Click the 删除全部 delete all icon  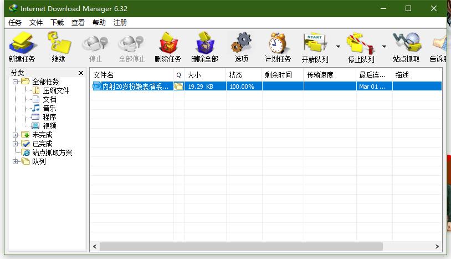click(x=205, y=43)
